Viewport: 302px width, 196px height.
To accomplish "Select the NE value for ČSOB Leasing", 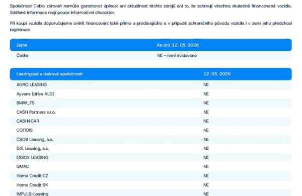I will tap(206, 139).
